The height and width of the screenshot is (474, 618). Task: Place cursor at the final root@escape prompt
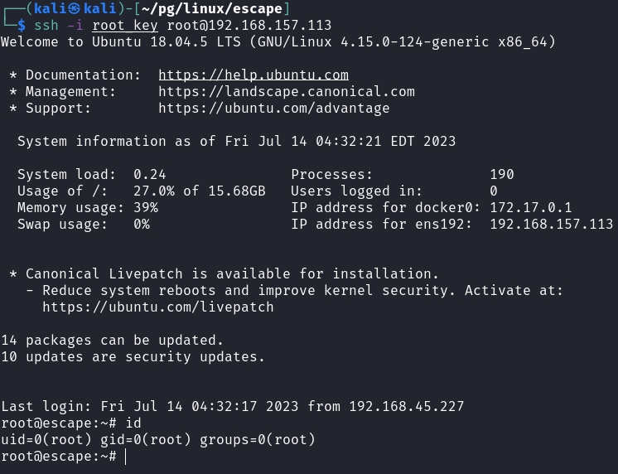[x=125, y=457]
